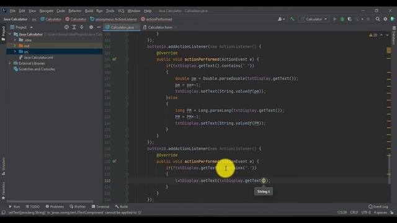
Task: Expand the .idea folder in project tree
Action: [x=15, y=40]
